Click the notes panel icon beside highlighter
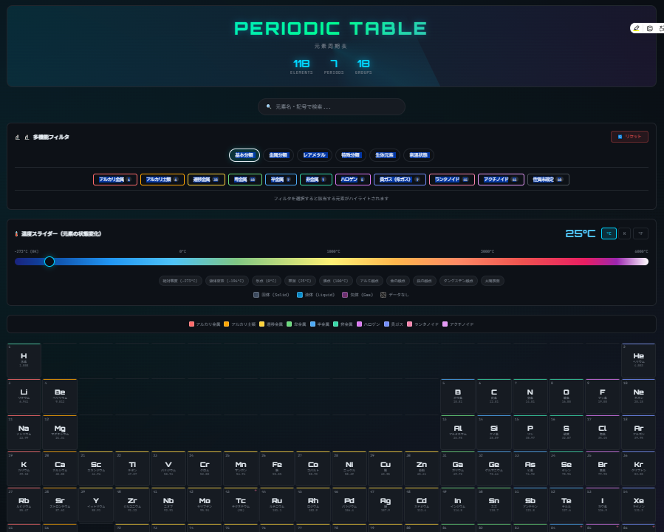This screenshot has width=664, height=532. (649, 28)
